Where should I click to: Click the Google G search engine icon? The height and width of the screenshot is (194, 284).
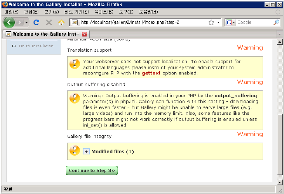[229, 23]
